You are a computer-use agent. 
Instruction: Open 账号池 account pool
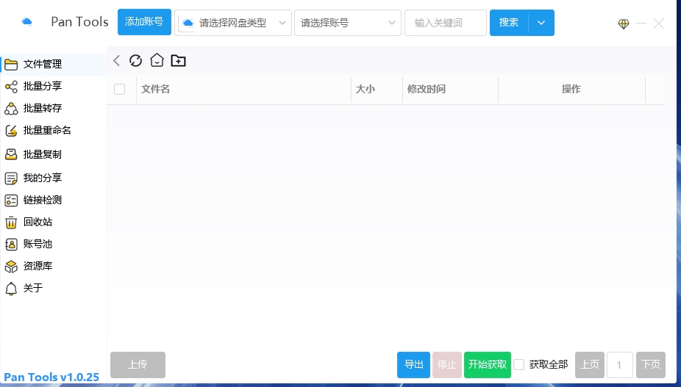point(37,244)
